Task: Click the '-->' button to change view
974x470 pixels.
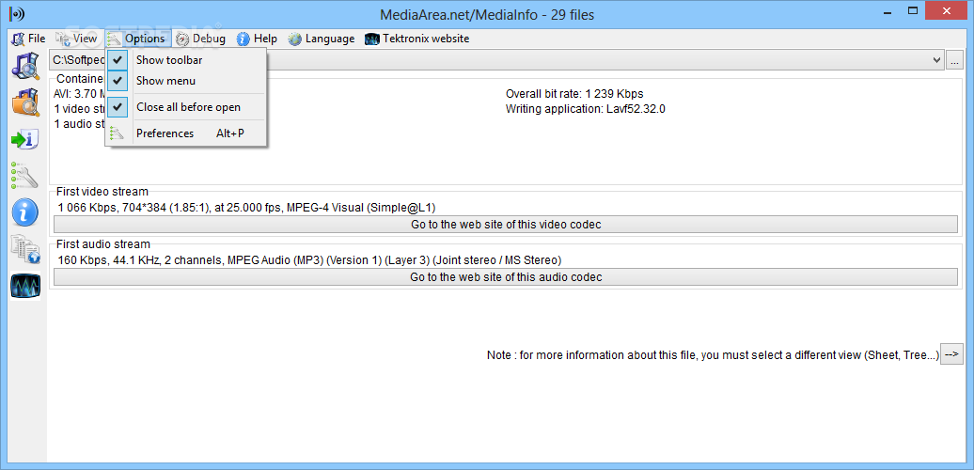Action: [x=951, y=353]
